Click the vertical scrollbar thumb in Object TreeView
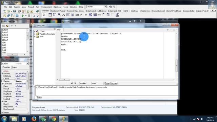 pyautogui.click(x=27, y=36)
